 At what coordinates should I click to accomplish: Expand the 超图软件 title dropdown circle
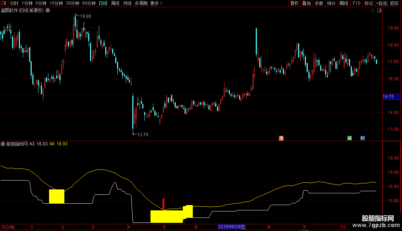[48, 11]
